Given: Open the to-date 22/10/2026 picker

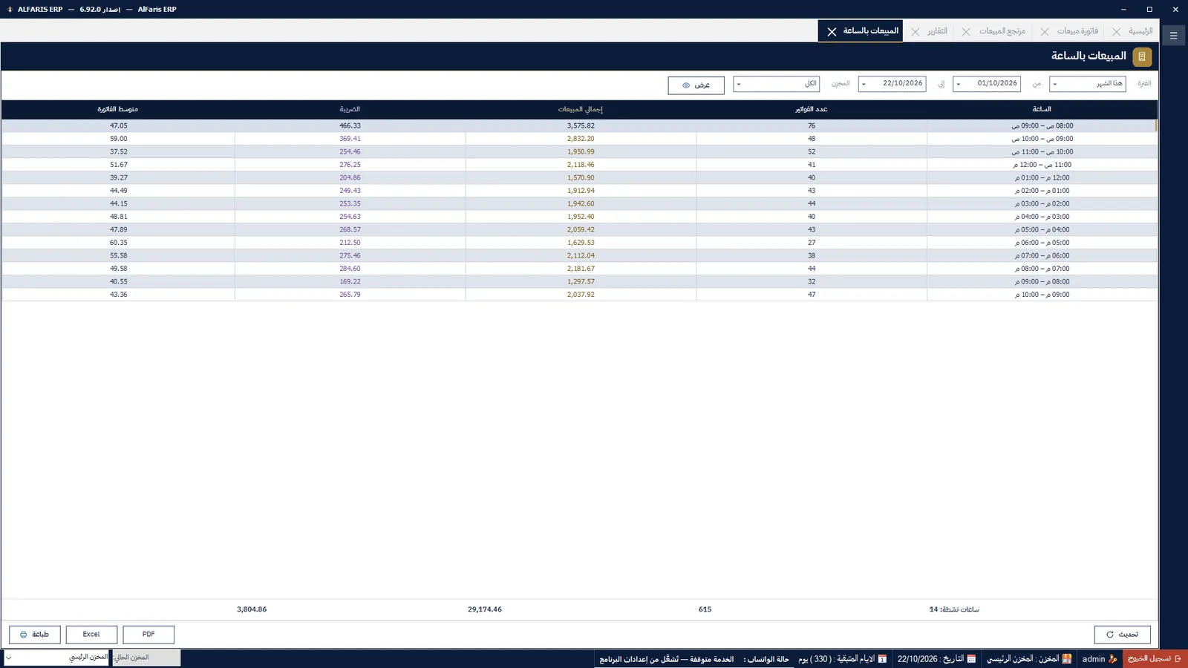Looking at the screenshot, I should [892, 84].
